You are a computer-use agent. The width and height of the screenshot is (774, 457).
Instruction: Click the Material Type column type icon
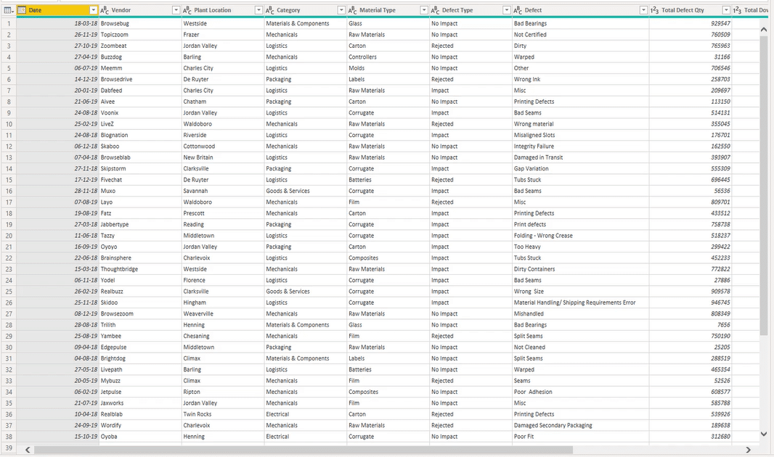tap(352, 10)
